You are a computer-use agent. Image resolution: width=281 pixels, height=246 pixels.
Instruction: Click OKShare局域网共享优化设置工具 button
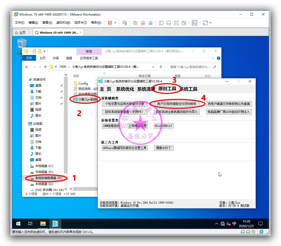tap(125, 148)
